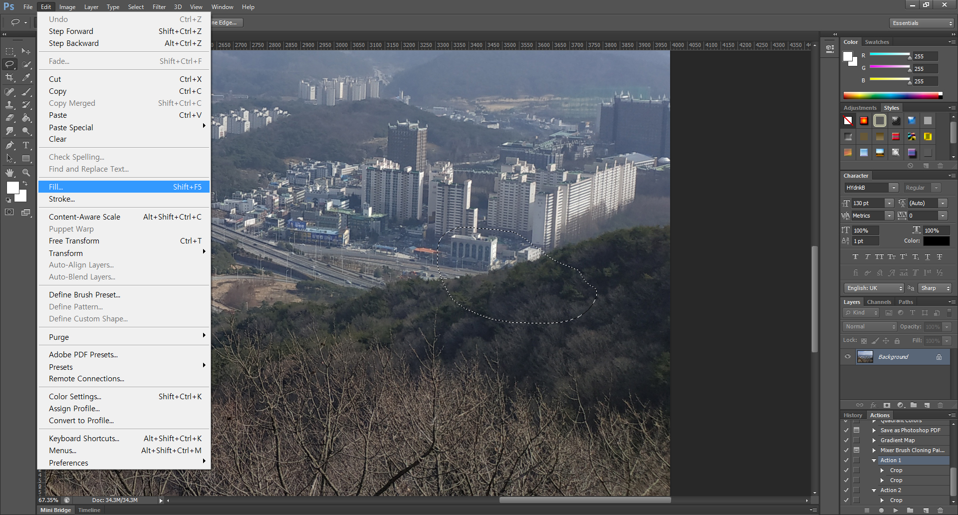Select the Dodge tool
Image resolution: width=958 pixels, height=515 pixels.
click(x=26, y=131)
